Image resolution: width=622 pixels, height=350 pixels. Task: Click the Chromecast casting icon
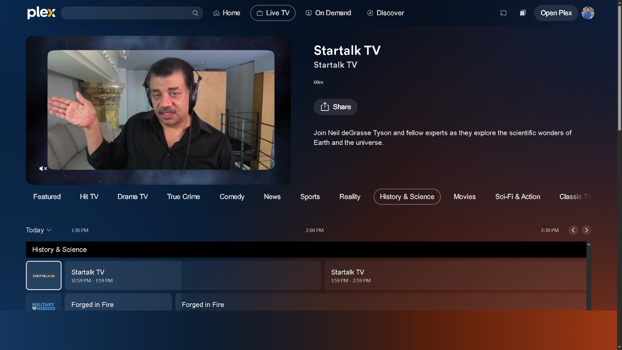pyautogui.click(x=503, y=13)
